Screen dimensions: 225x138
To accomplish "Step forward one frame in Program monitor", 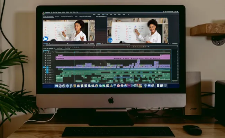I will 139,47.
